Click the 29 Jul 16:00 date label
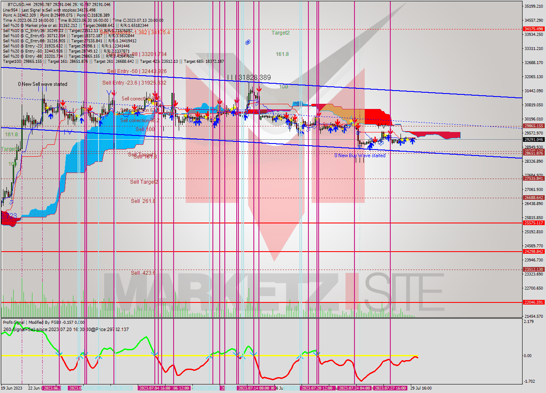Image resolution: width=546 pixels, height=393 pixels. tap(421, 388)
